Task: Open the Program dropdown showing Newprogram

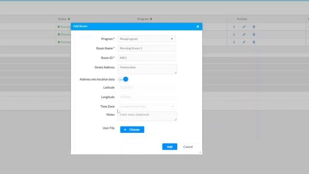Action: click(x=147, y=39)
